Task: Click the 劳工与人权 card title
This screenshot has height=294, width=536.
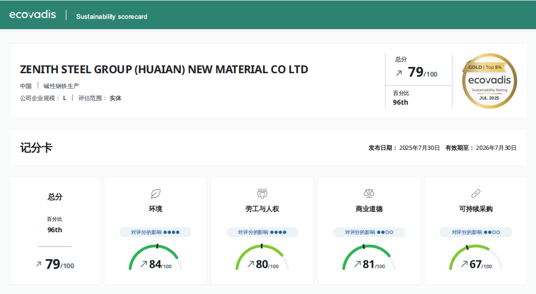Action: coord(262,209)
